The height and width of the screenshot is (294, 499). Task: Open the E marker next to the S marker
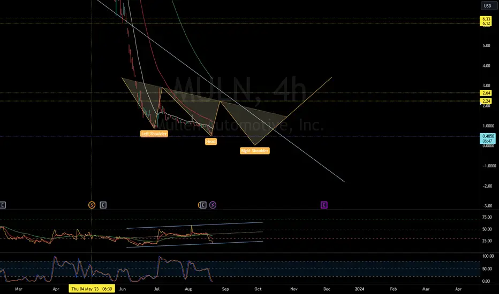tap(103, 205)
